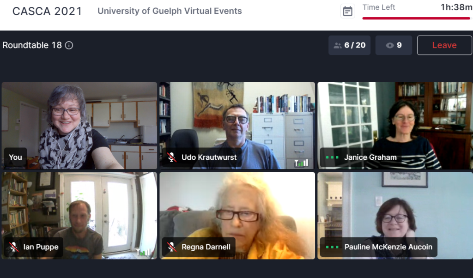The image size is (473, 278).
Task: Select Janice Graham's video tile
Action: point(395,126)
